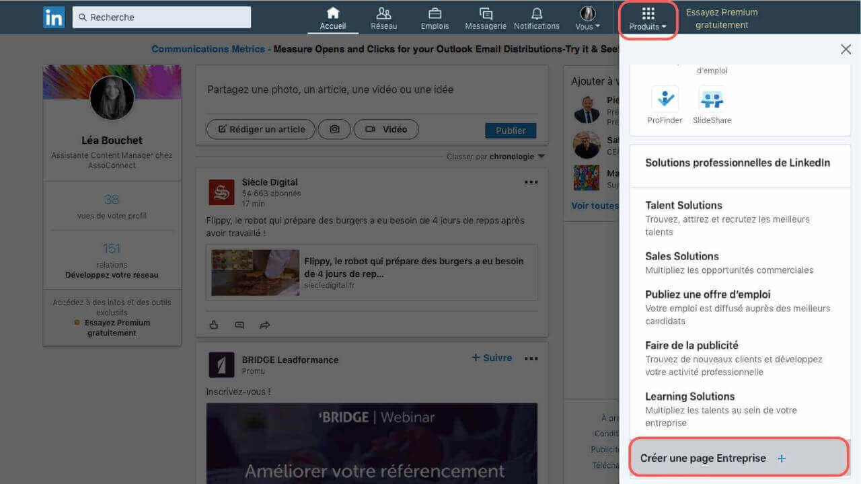Screen dimensions: 861x484
Task: Open the options menu on Siècle Digital's post
Action: (x=531, y=182)
